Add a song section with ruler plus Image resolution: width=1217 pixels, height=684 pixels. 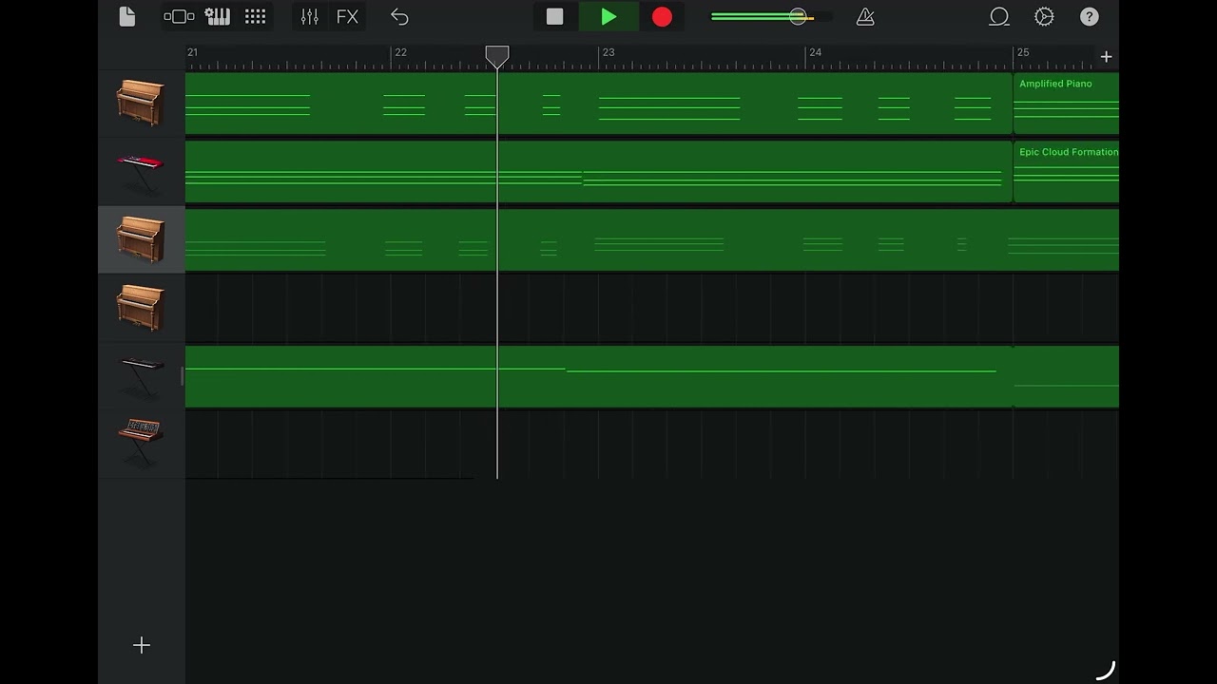[x=1106, y=57]
